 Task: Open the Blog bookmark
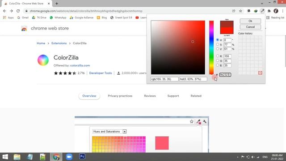(x=102, y=17)
